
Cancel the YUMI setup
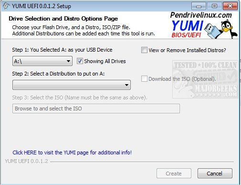pyautogui.click(x=215, y=174)
